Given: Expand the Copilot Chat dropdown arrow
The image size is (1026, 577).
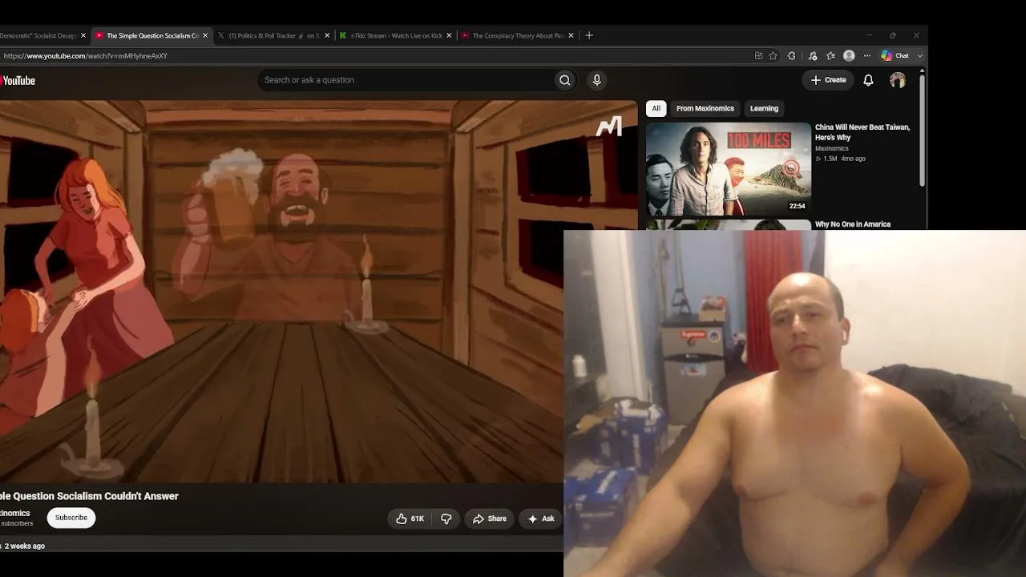Looking at the screenshot, I should coord(919,56).
